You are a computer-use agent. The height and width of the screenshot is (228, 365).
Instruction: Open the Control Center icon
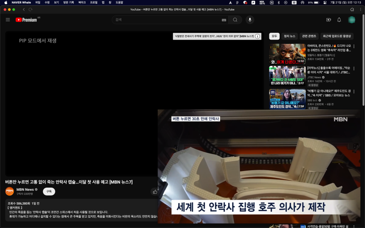click(325, 3)
